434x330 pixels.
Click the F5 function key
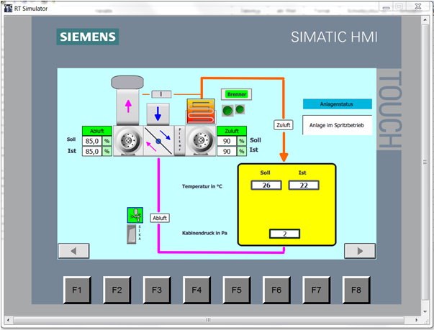tap(237, 290)
